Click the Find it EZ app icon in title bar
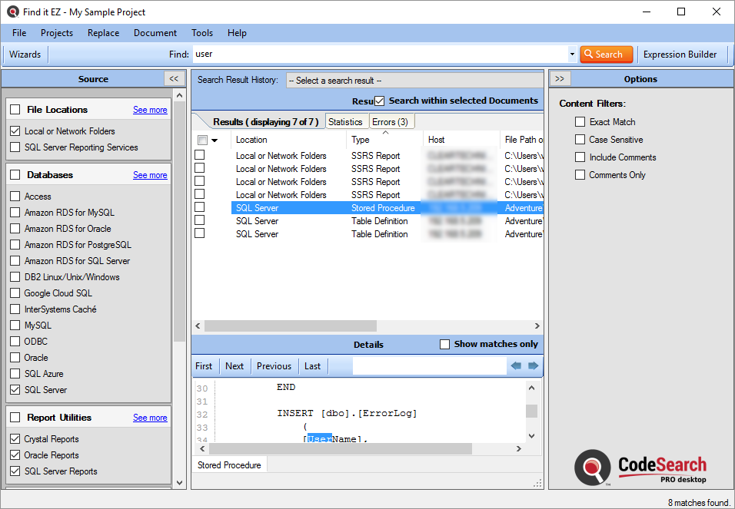The width and height of the screenshot is (735, 509). 12,12
